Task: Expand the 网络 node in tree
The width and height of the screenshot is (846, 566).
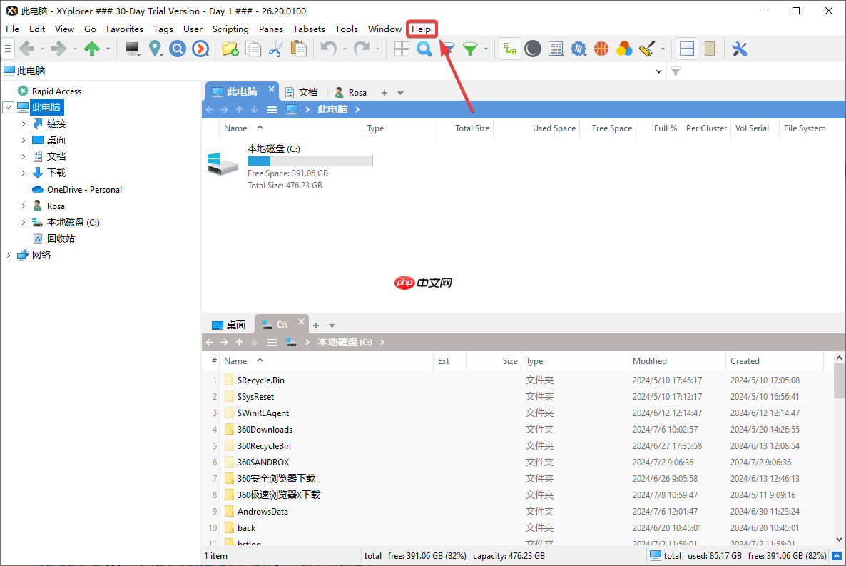Action: (9, 255)
